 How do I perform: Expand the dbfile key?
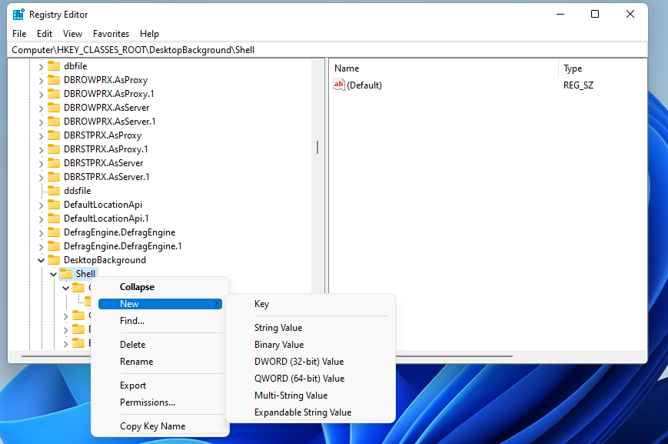[x=41, y=65]
